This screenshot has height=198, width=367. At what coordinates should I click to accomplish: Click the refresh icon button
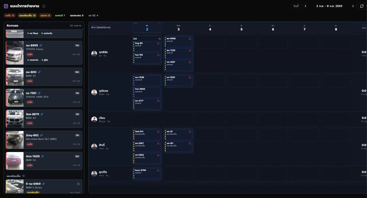(362, 6)
